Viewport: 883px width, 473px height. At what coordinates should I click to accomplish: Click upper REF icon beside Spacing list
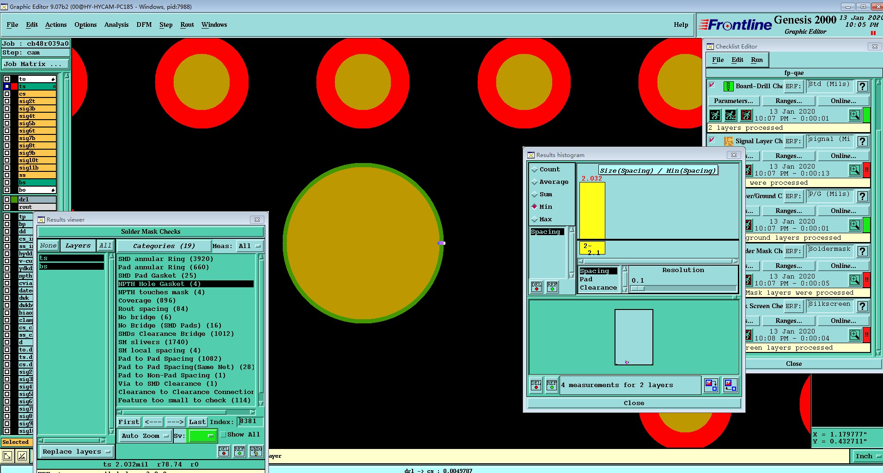[552, 287]
